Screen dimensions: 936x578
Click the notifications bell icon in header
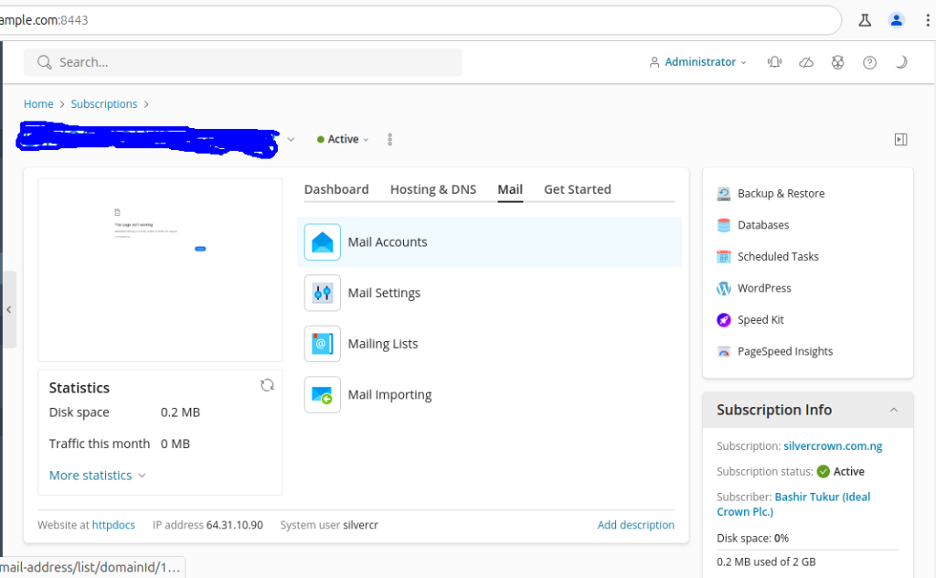pyautogui.click(x=774, y=62)
